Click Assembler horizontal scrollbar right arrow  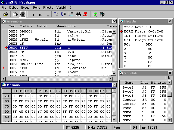[x=111, y=79]
